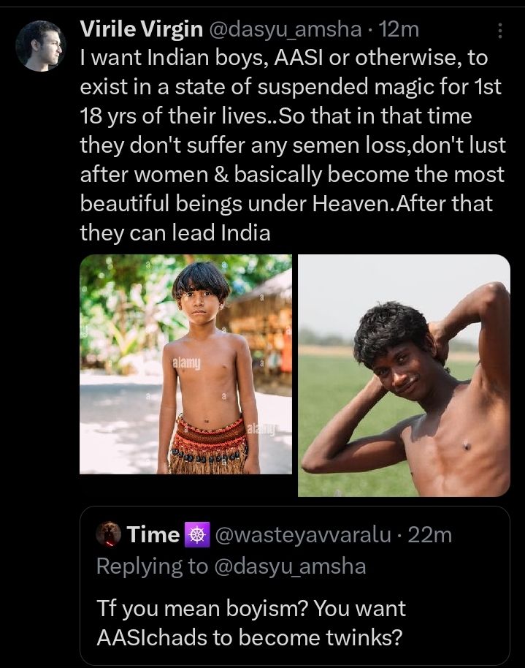Click the Virile Virgin profile avatar

click(38, 45)
